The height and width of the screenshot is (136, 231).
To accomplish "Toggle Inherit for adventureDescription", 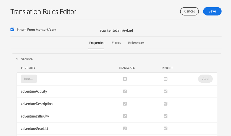I will pos(165,104).
